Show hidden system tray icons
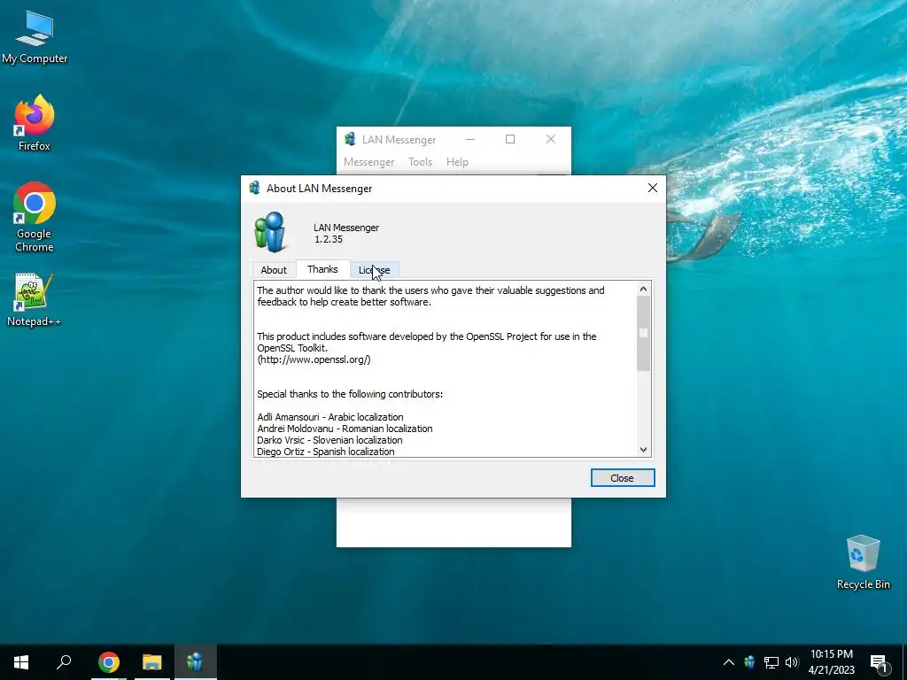 pos(729,662)
